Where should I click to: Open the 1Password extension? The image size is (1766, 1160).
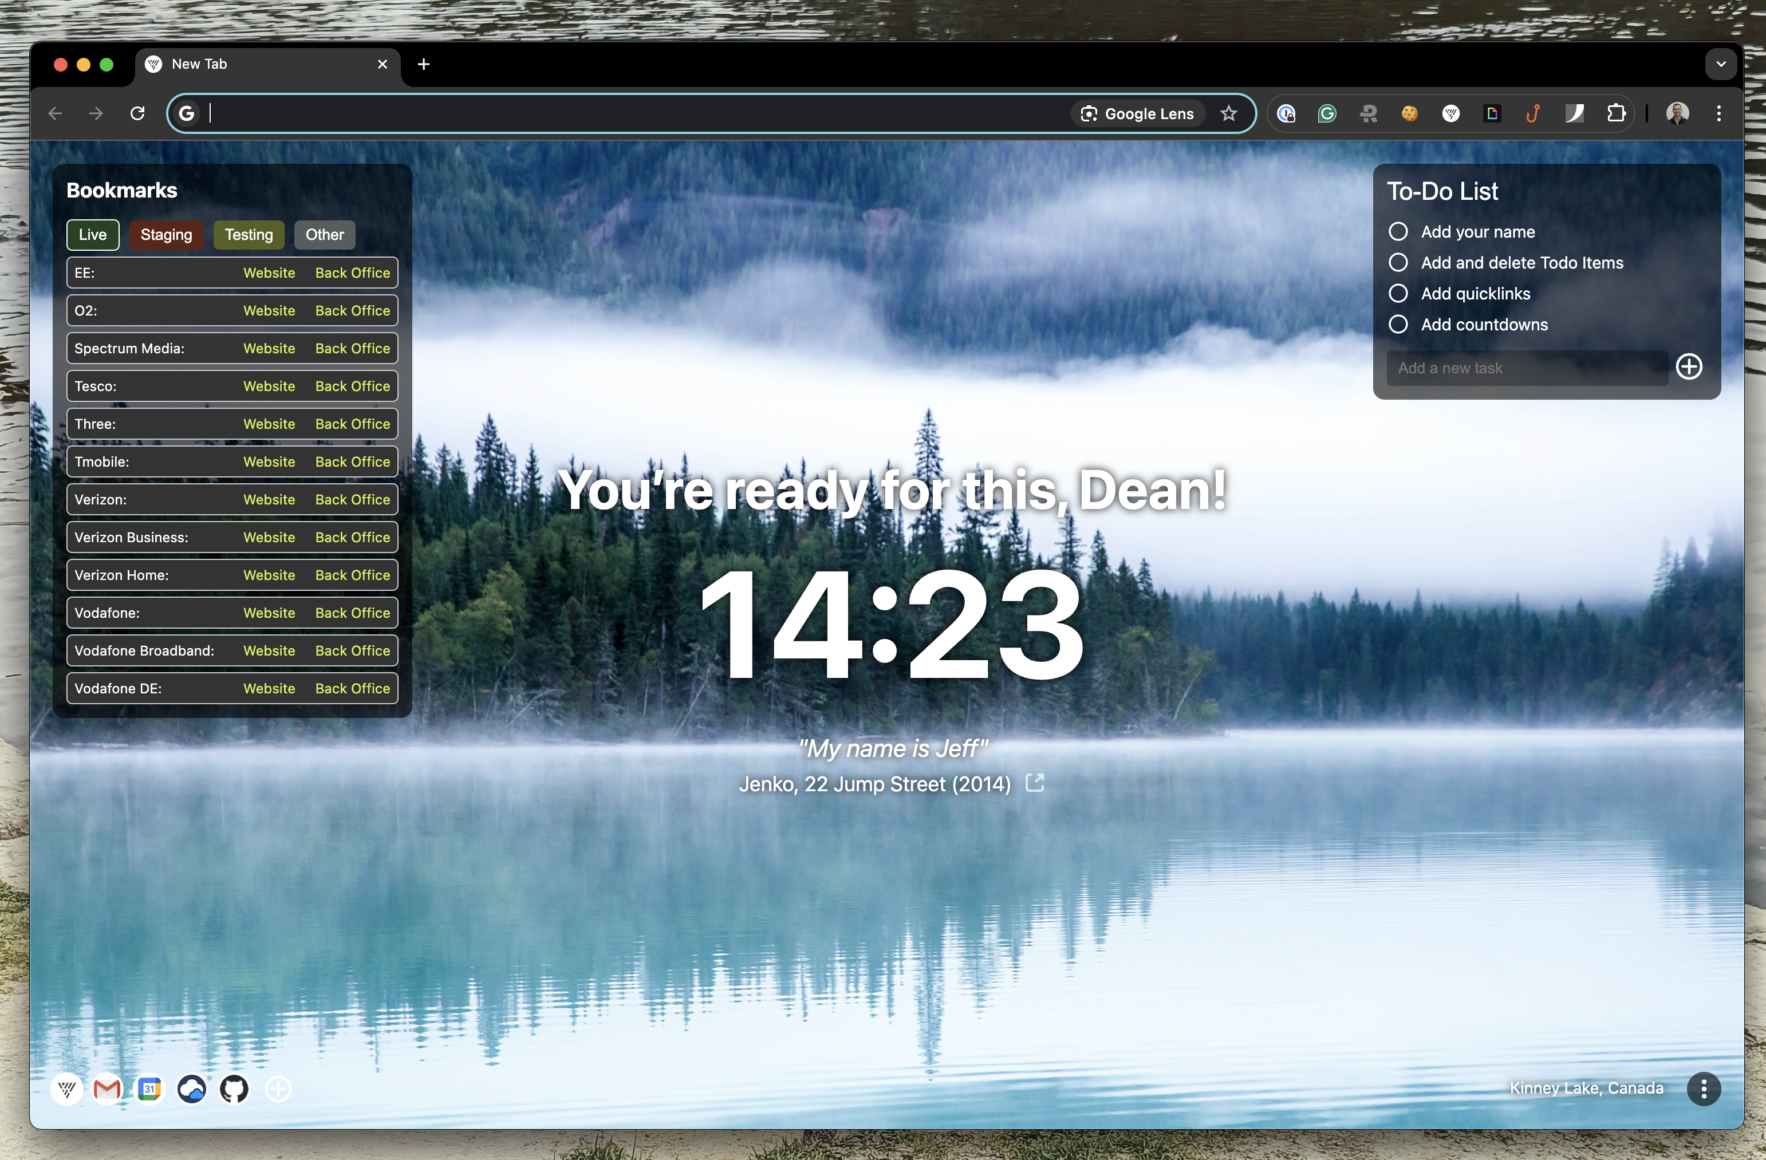(1287, 113)
